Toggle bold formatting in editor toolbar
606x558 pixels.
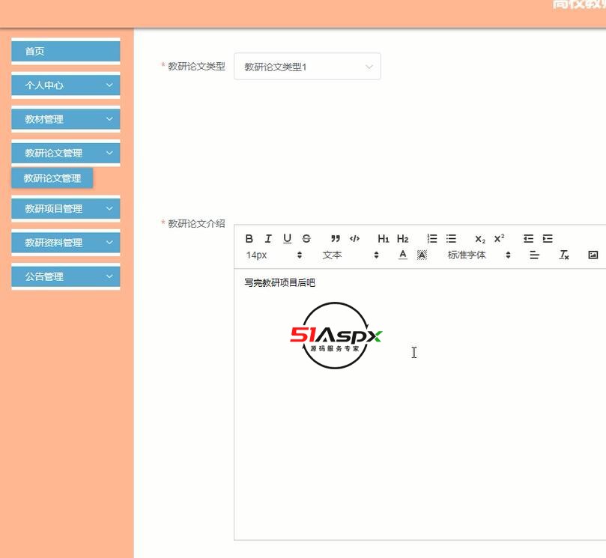pos(249,238)
